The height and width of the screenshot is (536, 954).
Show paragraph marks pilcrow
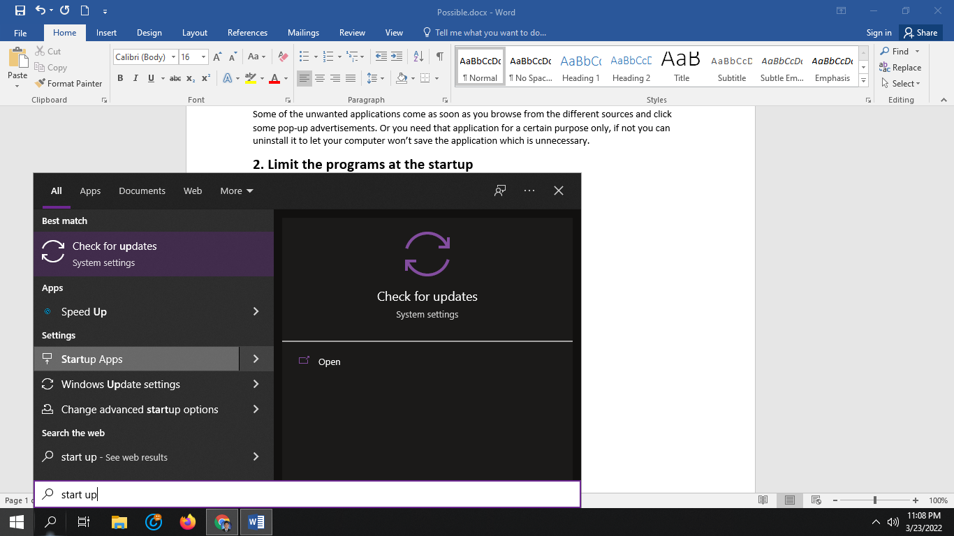[439, 57]
